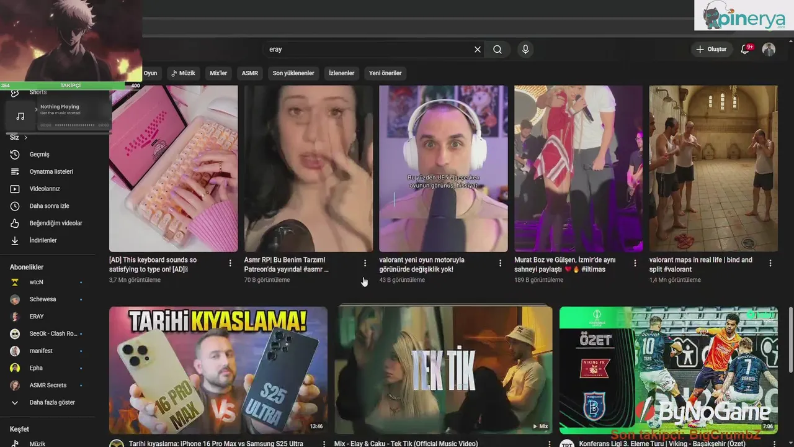Open more options for the Asmr RP Short
The height and width of the screenshot is (447, 794).
tap(365, 263)
